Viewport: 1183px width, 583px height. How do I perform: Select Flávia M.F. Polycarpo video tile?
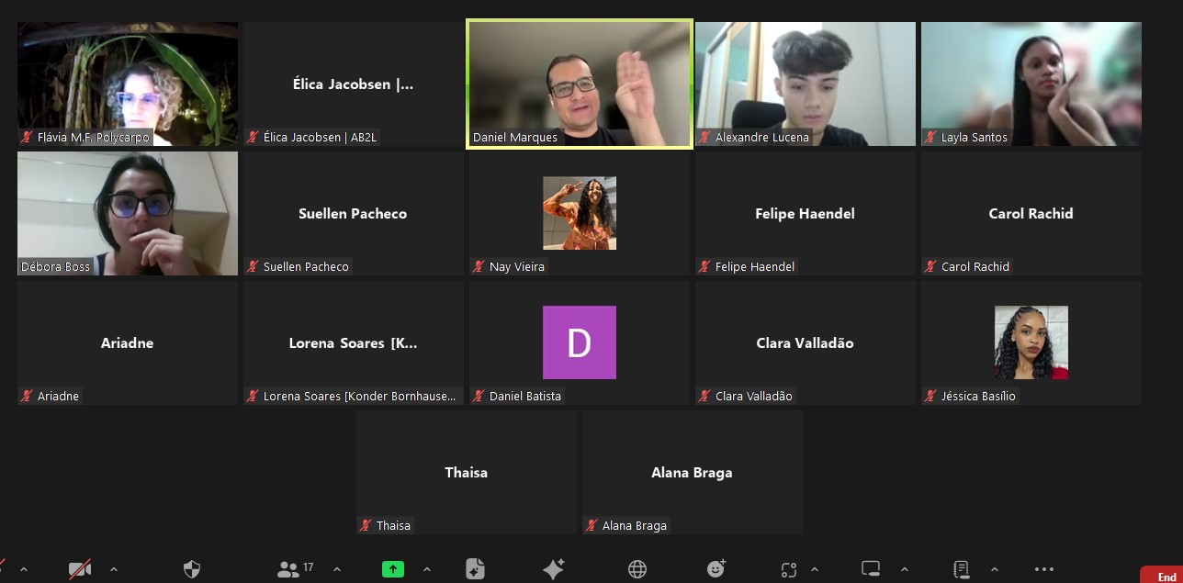128,84
